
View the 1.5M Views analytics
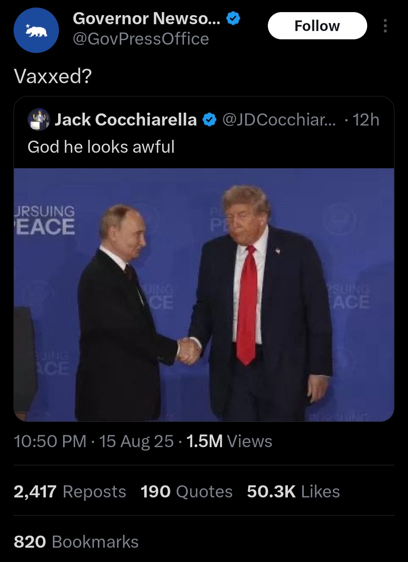coord(229,441)
